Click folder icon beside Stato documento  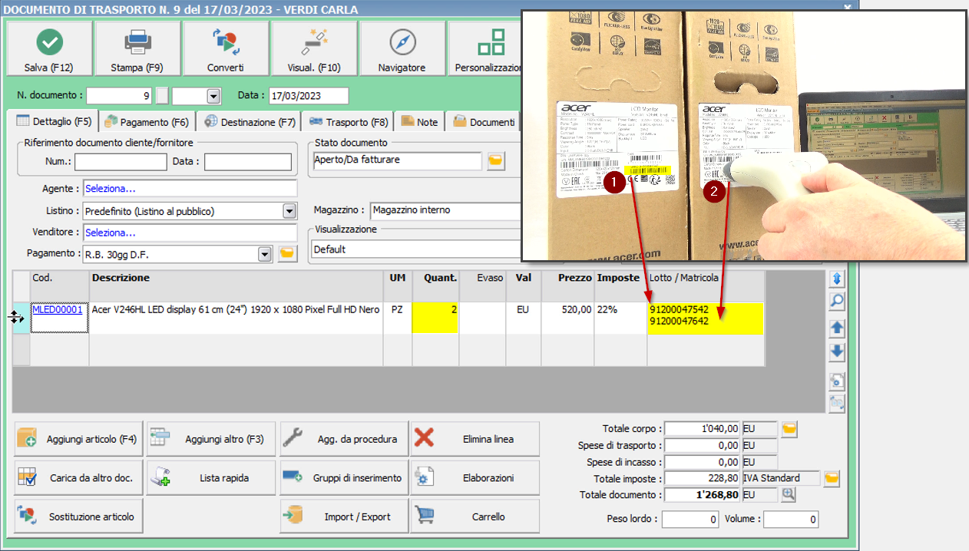click(496, 161)
